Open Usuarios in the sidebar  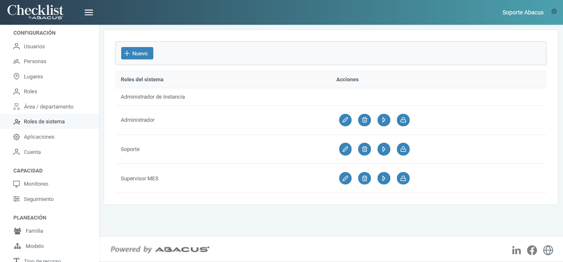point(34,47)
